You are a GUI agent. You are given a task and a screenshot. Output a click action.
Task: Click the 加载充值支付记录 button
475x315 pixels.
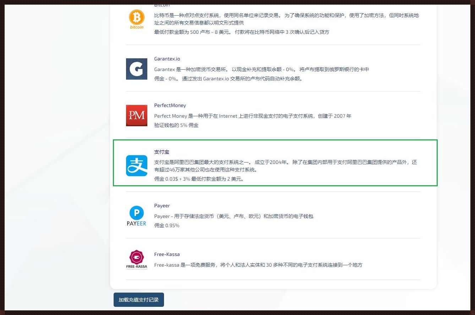(x=139, y=300)
